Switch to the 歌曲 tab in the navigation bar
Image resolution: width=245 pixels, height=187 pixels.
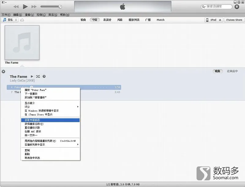pos(83,20)
